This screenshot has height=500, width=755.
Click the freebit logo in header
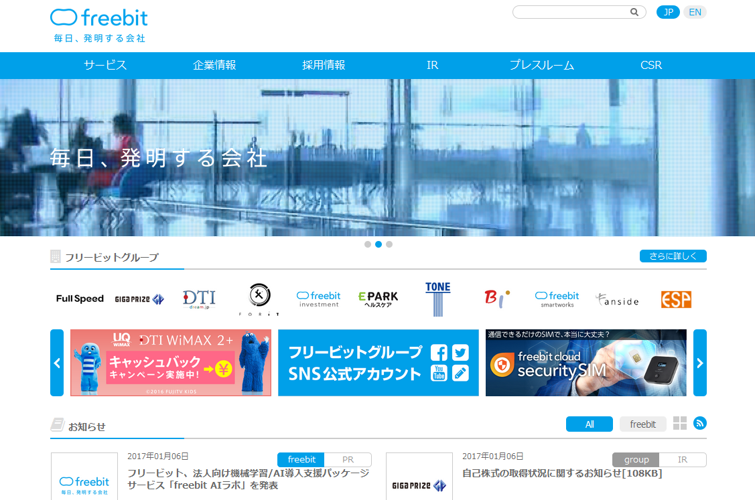pyautogui.click(x=98, y=25)
